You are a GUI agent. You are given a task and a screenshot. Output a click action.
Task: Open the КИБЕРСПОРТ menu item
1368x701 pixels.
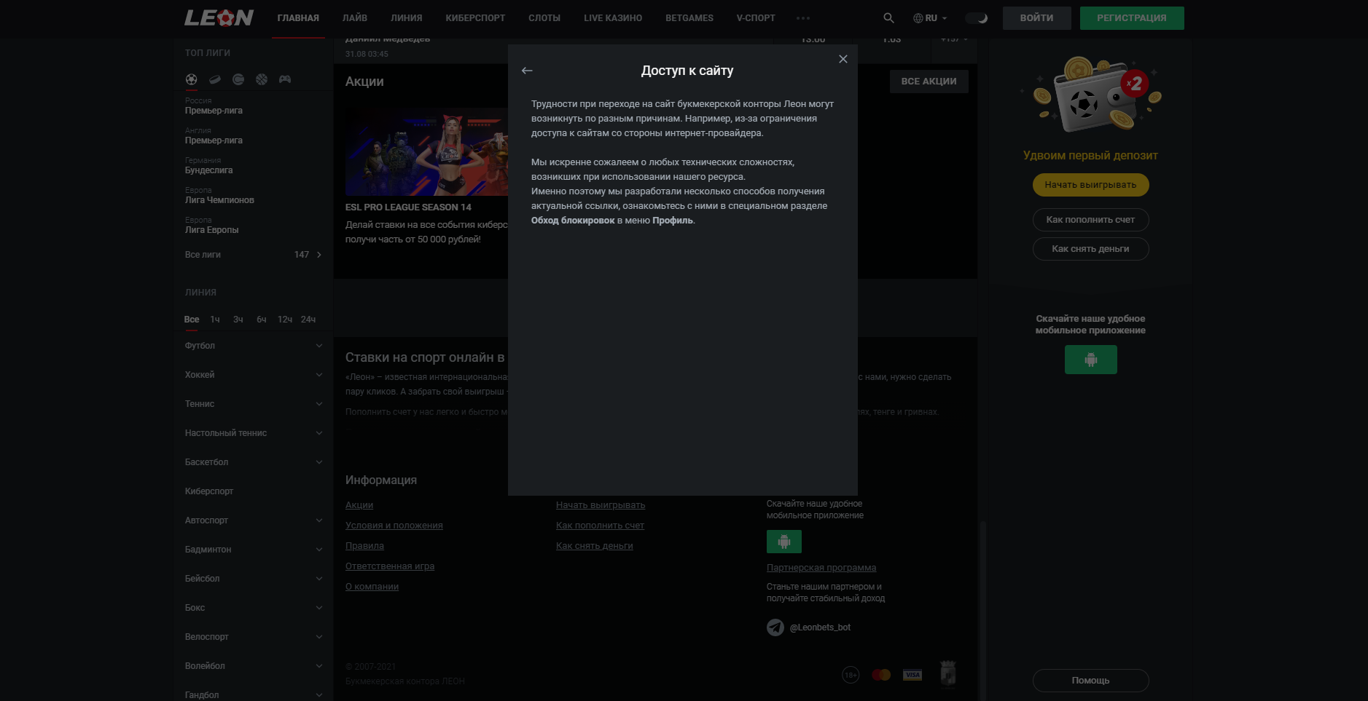point(475,18)
